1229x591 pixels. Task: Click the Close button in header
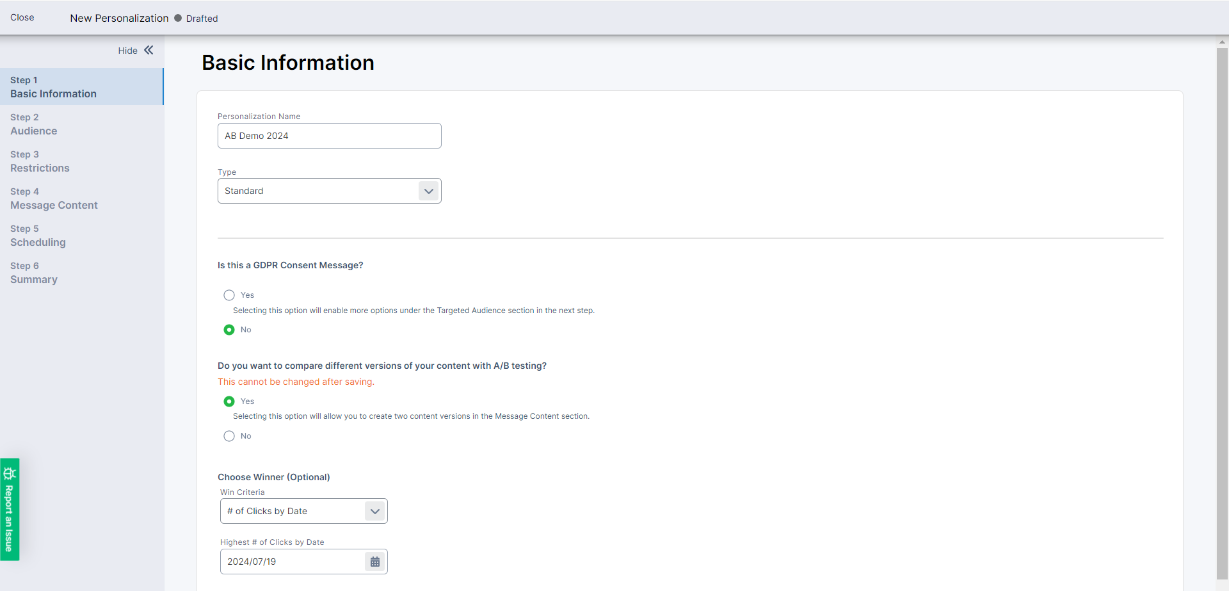pos(22,17)
